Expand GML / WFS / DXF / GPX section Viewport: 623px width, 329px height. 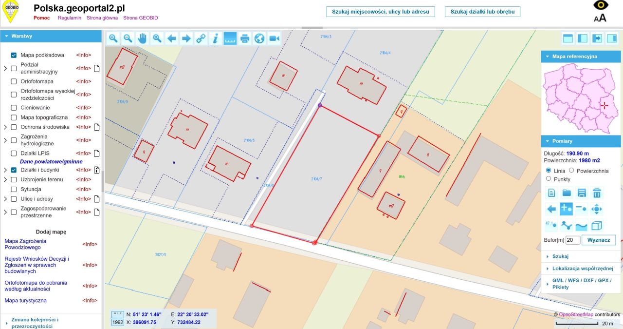tap(581, 284)
